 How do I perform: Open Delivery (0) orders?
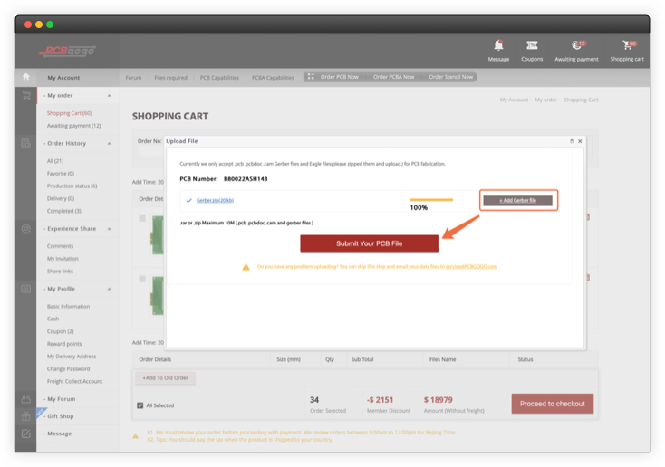pyautogui.click(x=60, y=198)
